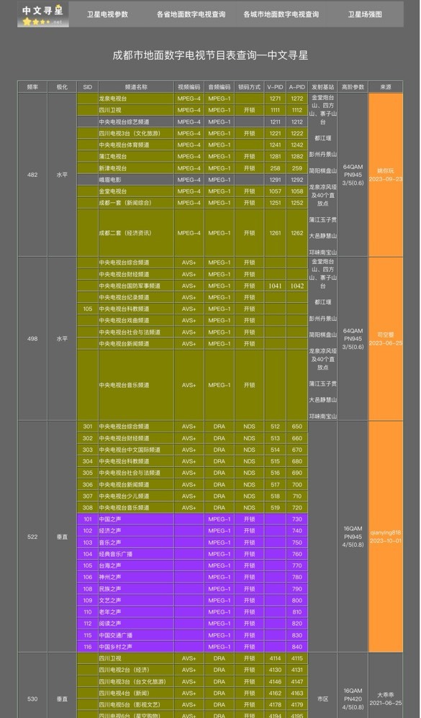This screenshot has width=421, height=718.
Task: Click V-PID value 1041
Action: [276, 286]
